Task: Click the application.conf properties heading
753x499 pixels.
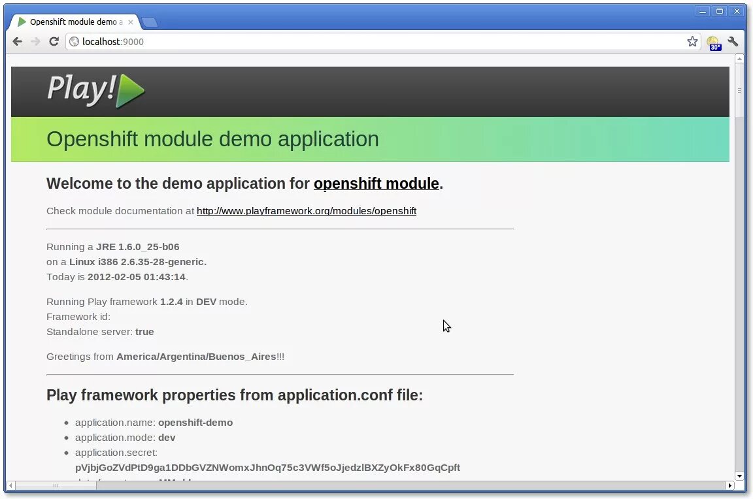Action: 235,395
